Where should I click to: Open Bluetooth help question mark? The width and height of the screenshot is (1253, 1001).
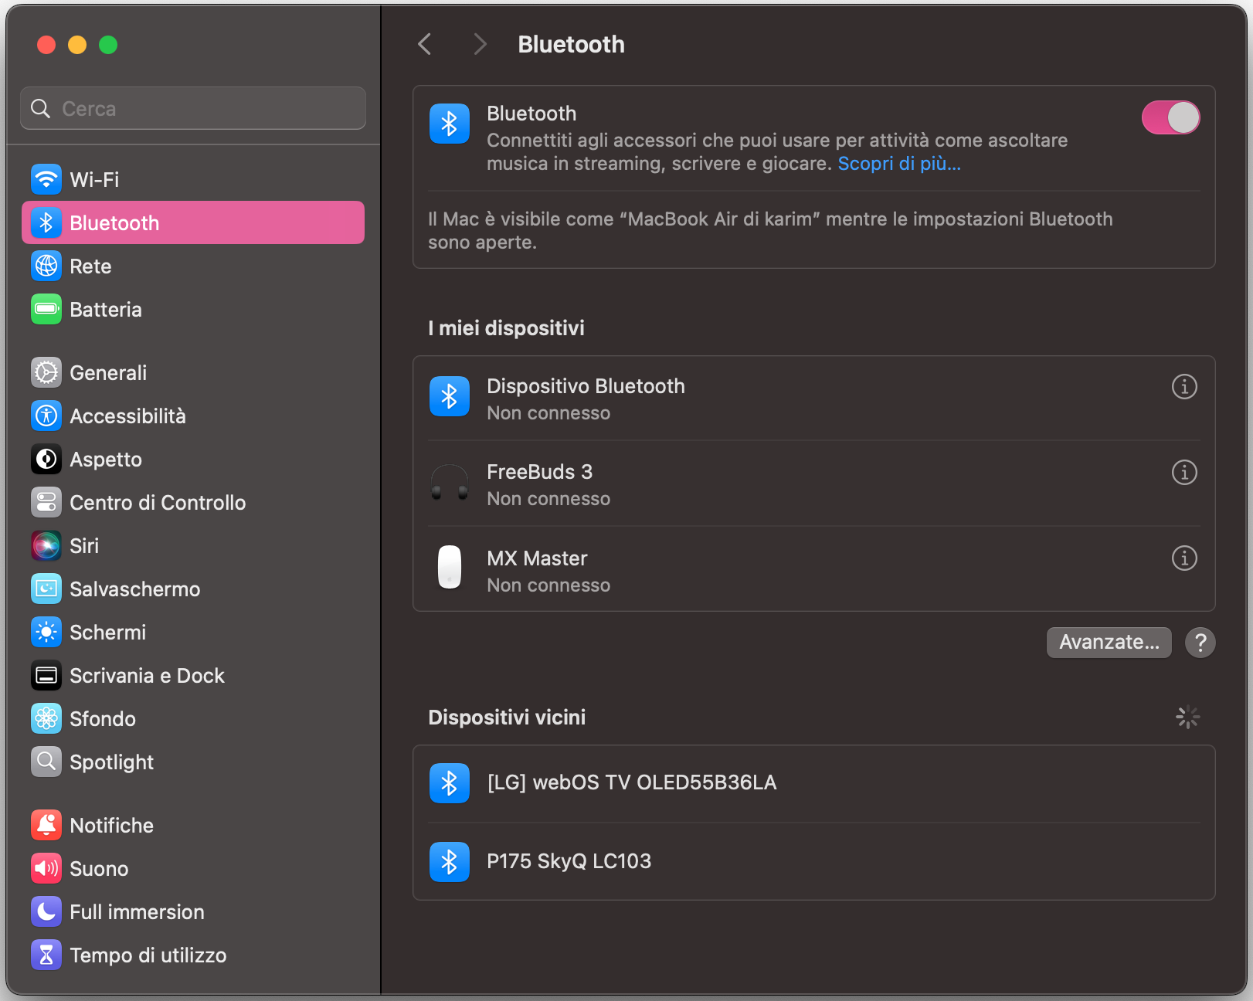[x=1200, y=642]
